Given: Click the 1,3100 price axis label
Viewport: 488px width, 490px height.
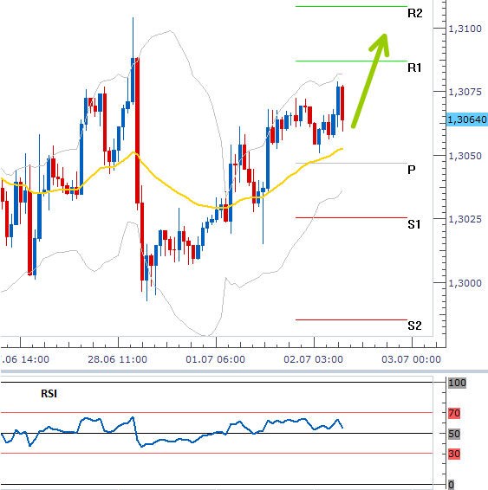Looking at the screenshot, I should [x=465, y=29].
